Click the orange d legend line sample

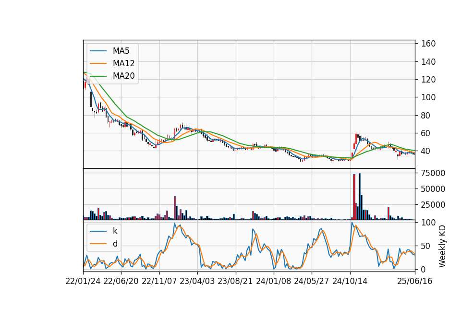[x=98, y=244]
